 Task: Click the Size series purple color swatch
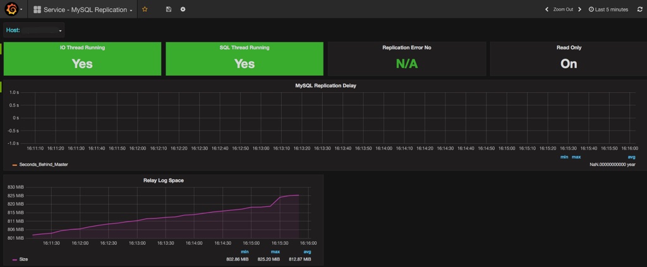pos(15,259)
